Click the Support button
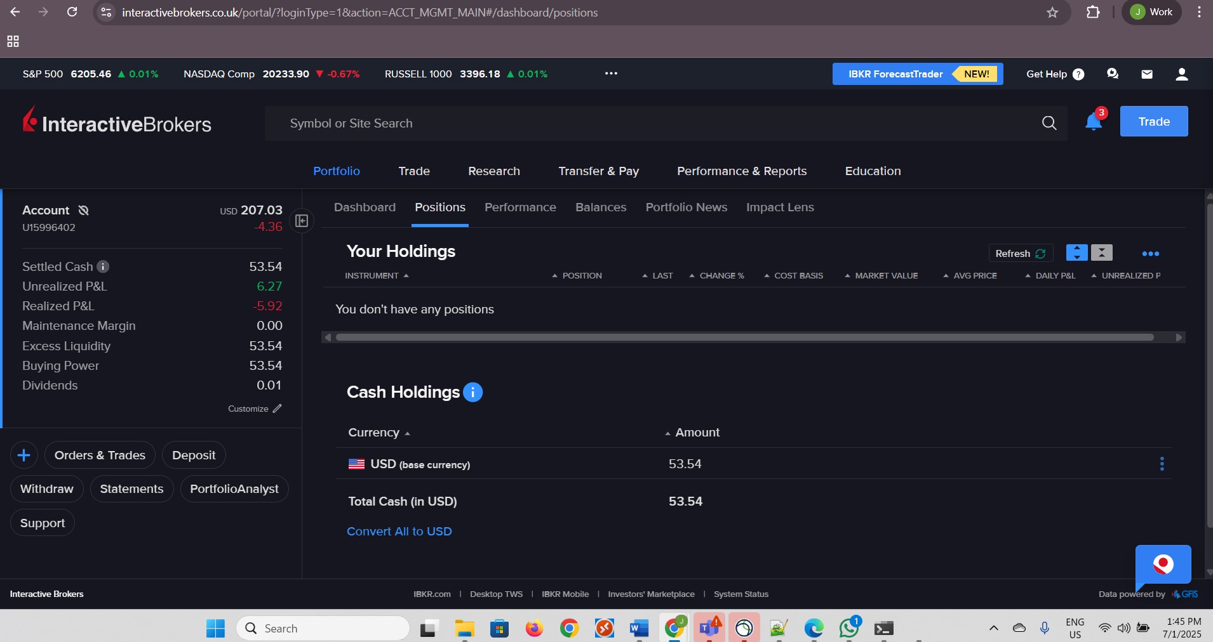Screen dimensions: 1213x642 43,523
